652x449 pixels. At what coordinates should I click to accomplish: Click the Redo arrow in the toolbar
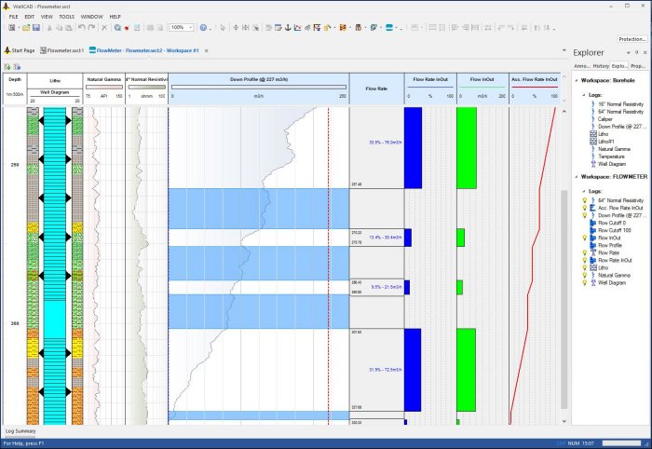tap(91, 28)
